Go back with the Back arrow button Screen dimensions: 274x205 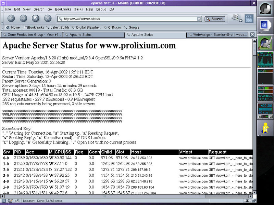[x=11, y=18]
